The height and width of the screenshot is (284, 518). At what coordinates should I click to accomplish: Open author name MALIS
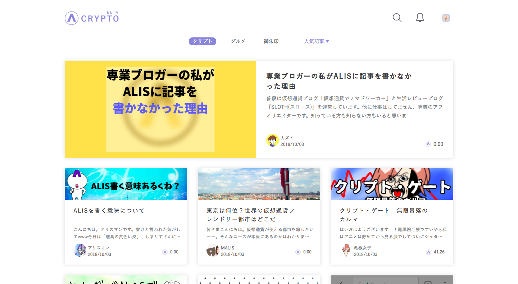click(x=228, y=248)
